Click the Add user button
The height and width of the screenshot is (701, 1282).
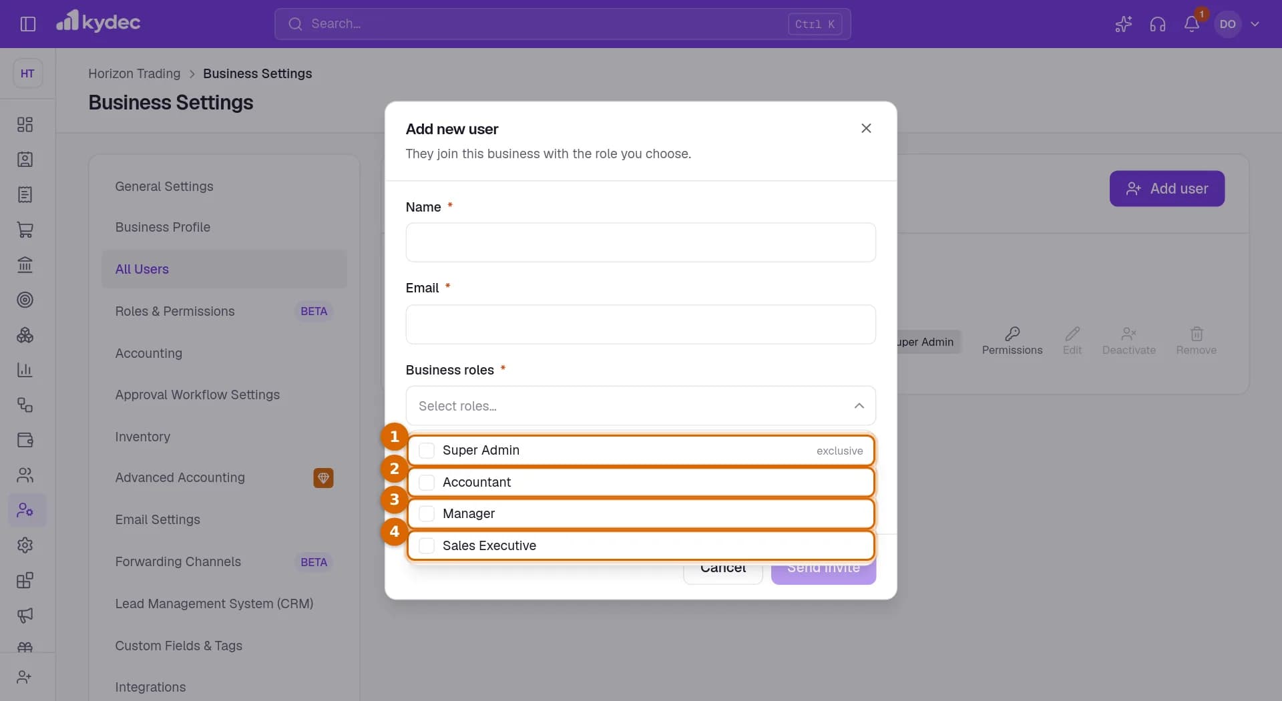(x=1166, y=188)
